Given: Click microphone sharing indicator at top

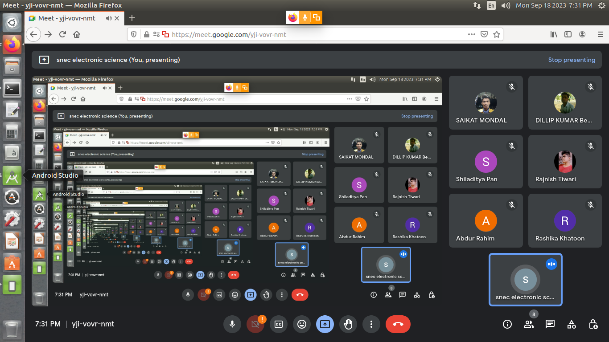Looking at the screenshot, I should 305,17.
